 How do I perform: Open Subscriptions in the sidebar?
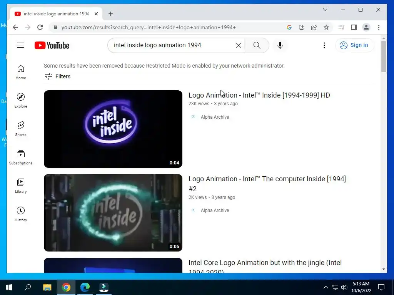(x=21, y=157)
